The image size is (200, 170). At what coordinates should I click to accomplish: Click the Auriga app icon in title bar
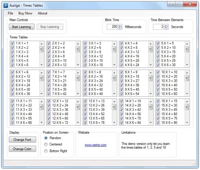(6, 6)
